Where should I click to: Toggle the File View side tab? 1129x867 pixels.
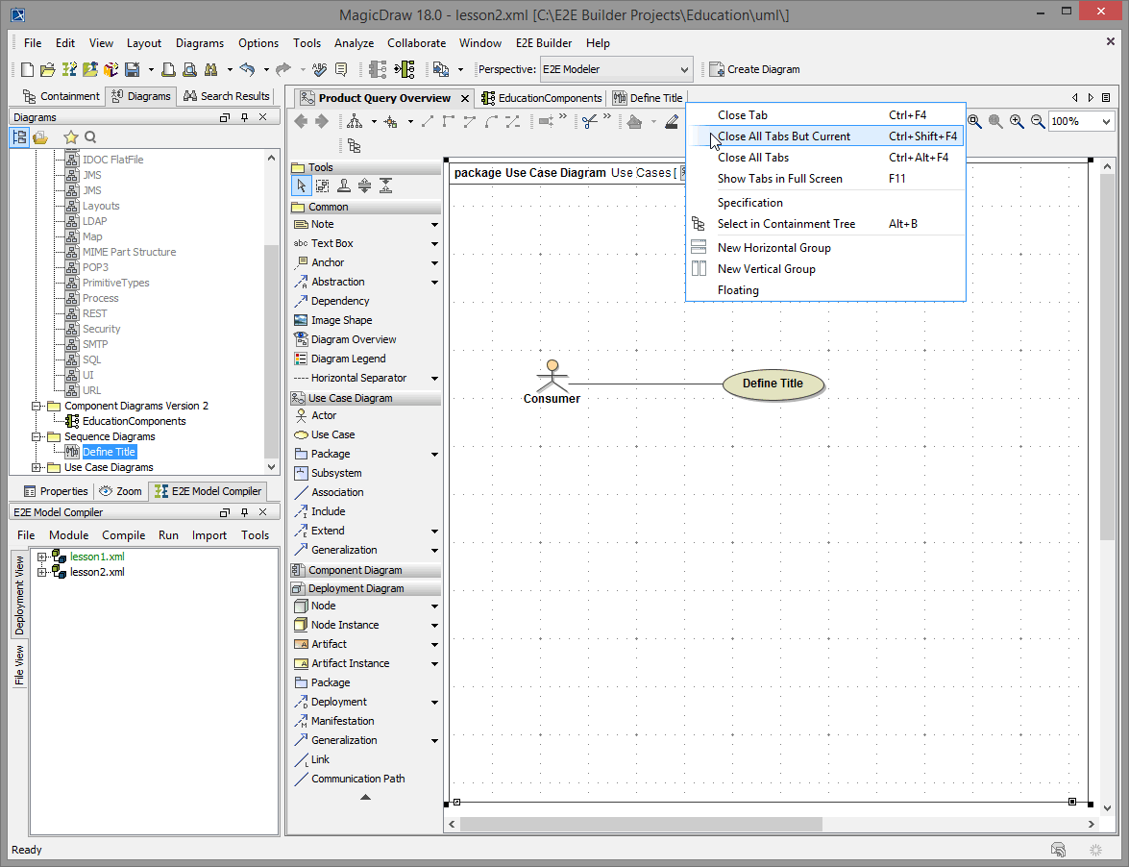pos(19,665)
